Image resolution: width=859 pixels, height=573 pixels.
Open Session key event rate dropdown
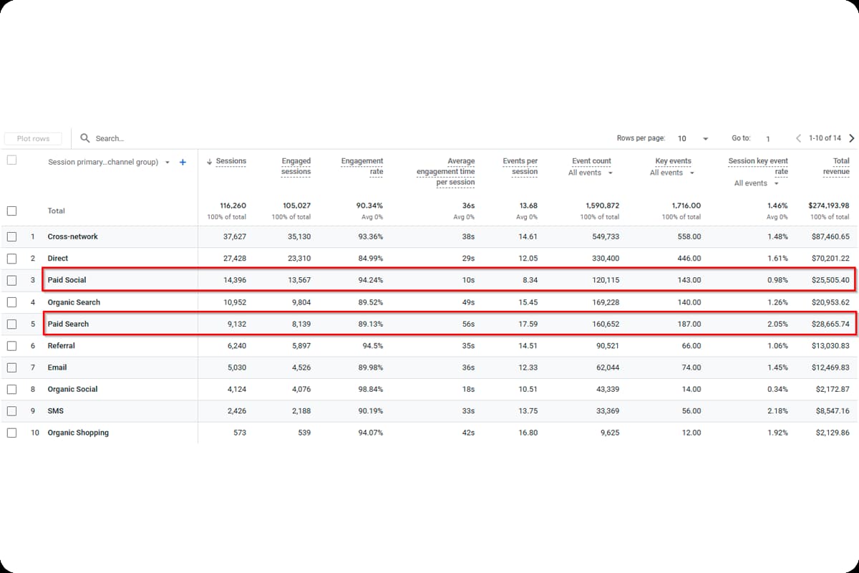pyautogui.click(x=776, y=183)
